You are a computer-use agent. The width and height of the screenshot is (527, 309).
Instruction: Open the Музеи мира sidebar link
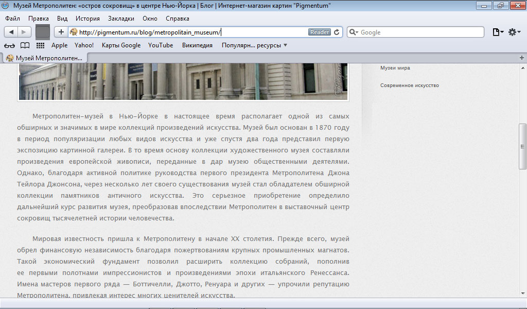point(395,68)
